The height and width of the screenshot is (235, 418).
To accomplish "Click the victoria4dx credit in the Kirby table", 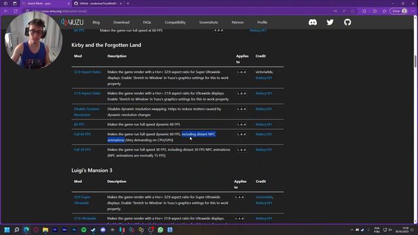I will [264, 72].
